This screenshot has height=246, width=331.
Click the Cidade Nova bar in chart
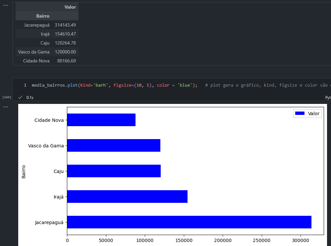[x=101, y=120]
